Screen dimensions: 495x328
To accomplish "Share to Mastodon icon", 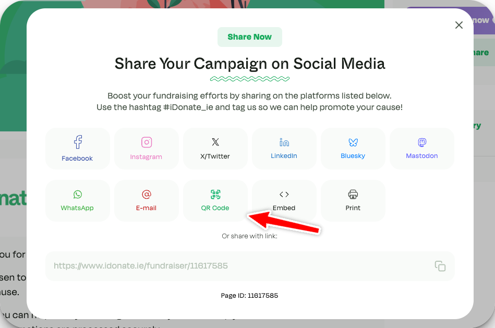I will click(422, 142).
